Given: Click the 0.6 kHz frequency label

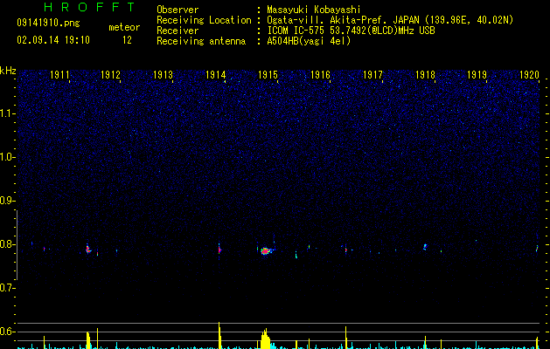Looking at the screenshot, I should (x=7, y=332).
